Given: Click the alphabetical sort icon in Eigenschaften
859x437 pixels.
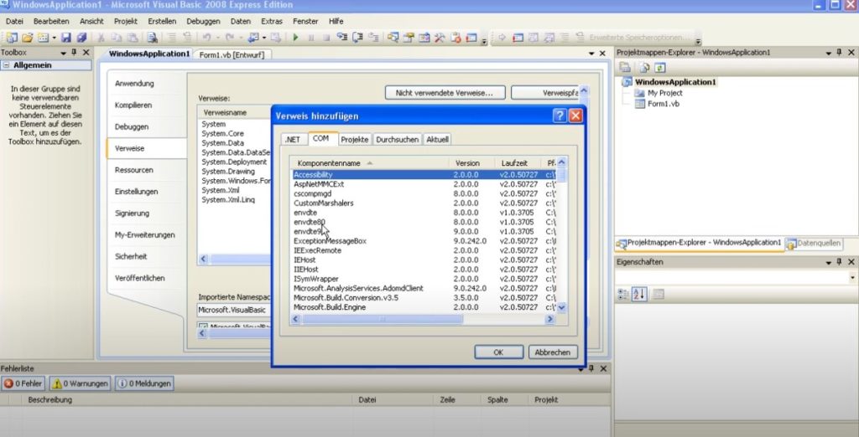Looking at the screenshot, I should pyautogui.click(x=641, y=294).
